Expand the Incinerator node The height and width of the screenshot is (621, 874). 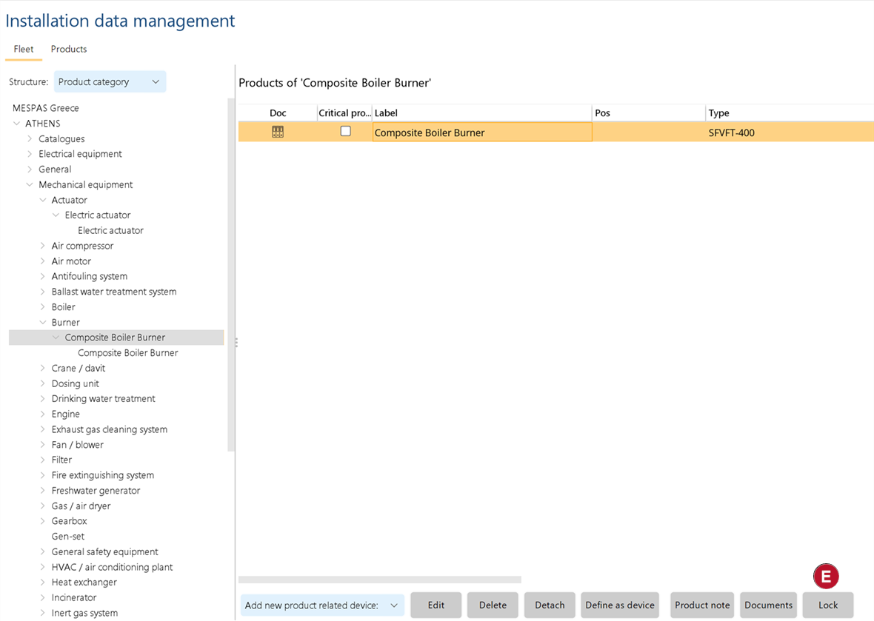coord(42,597)
